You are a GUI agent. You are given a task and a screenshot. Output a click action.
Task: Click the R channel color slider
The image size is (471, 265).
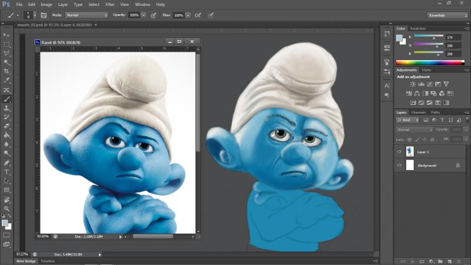tap(429, 36)
